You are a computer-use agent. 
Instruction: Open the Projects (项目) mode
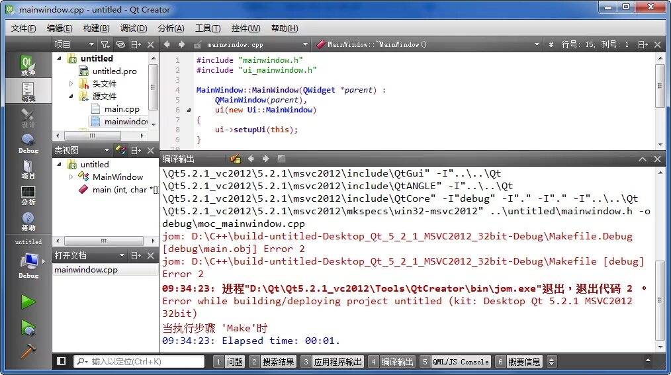pyautogui.click(x=28, y=169)
